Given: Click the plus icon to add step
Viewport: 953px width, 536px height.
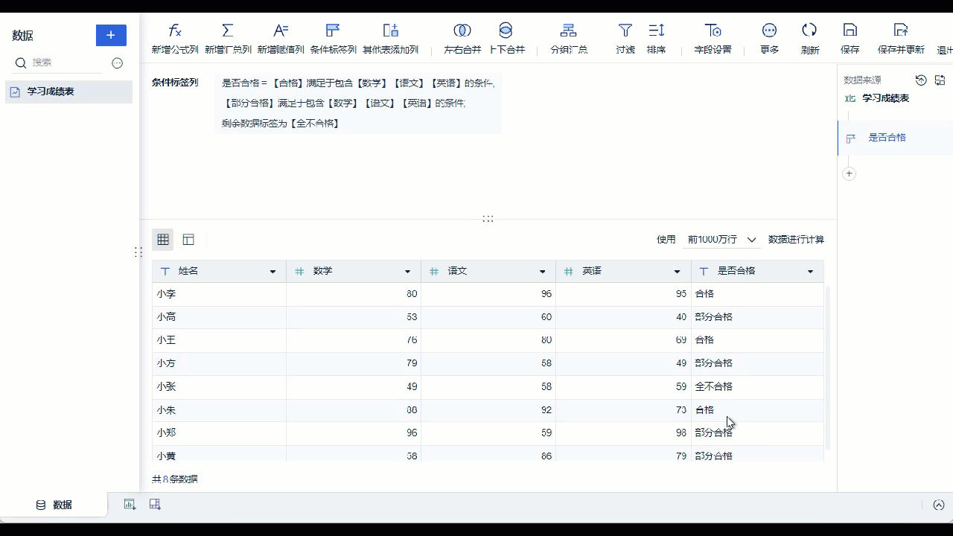Looking at the screenshot, I should click(849, 173).
